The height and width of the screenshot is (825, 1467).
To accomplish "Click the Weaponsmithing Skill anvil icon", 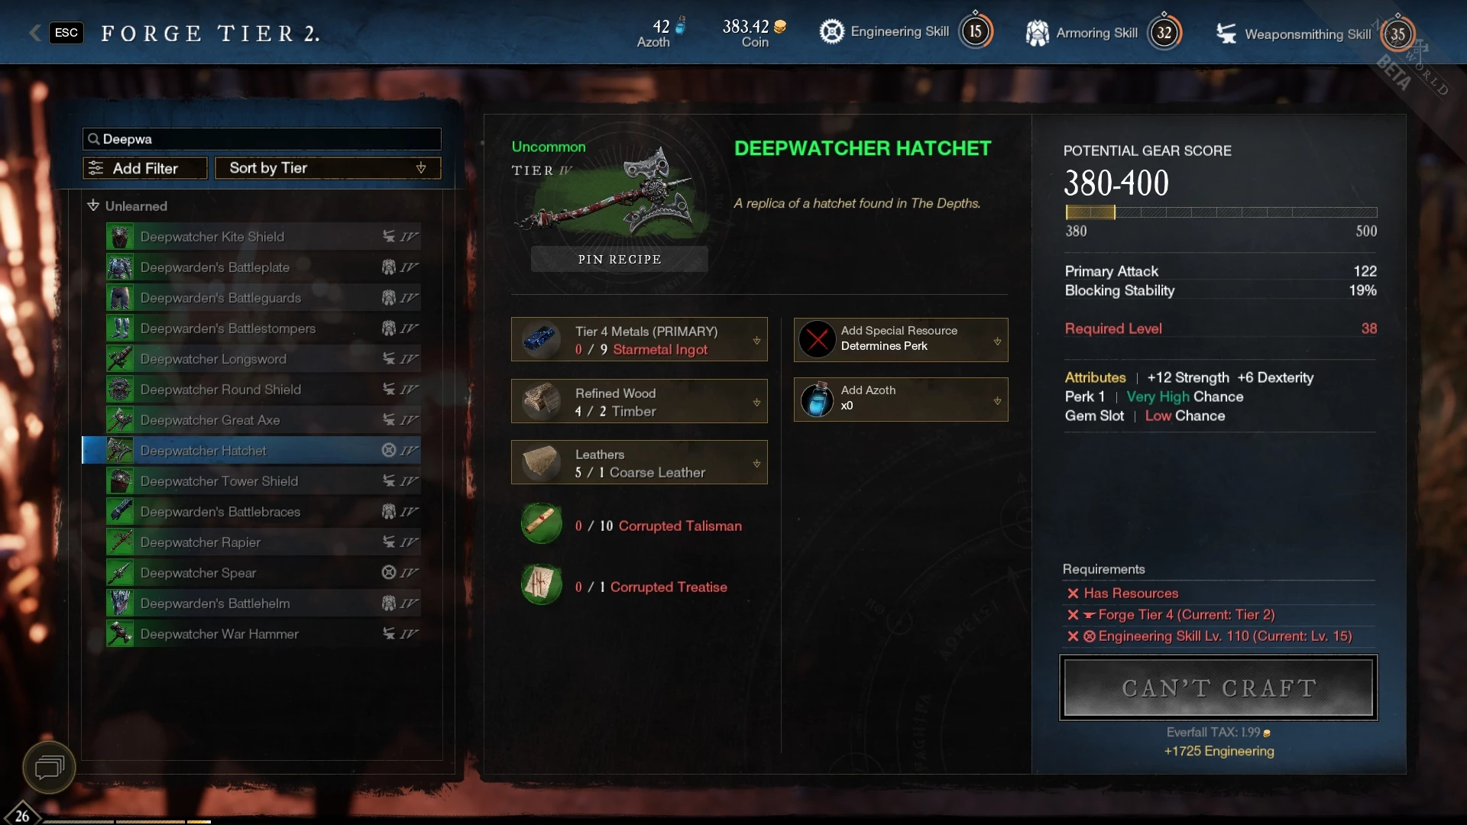I will coord(1226,34).
